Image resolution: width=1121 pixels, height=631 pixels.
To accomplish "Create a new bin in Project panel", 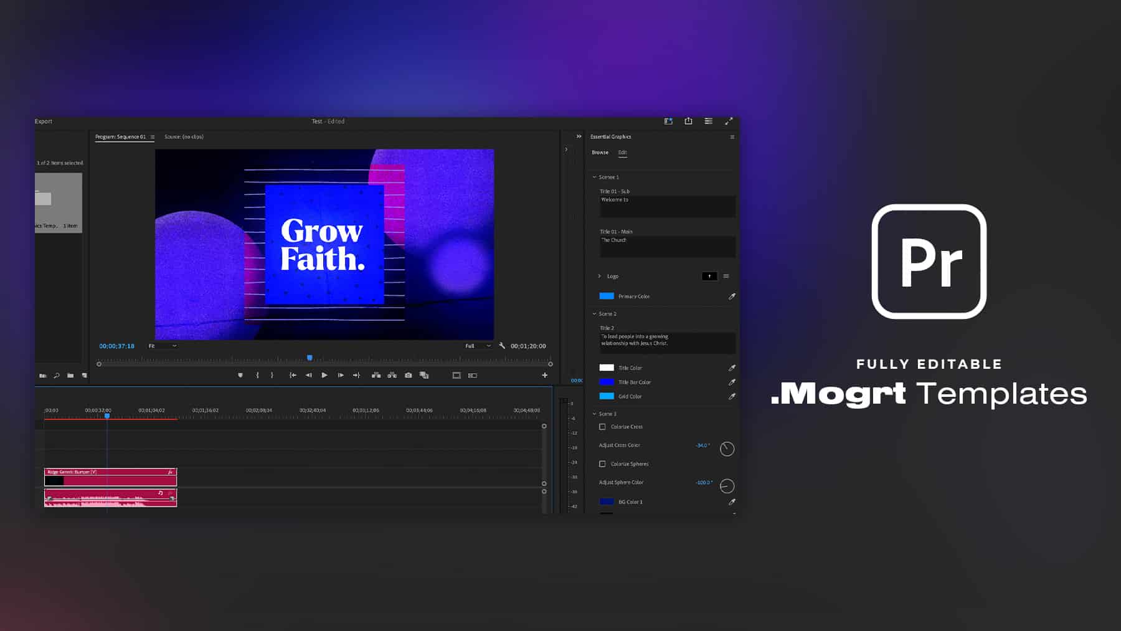I will [70, 376].
